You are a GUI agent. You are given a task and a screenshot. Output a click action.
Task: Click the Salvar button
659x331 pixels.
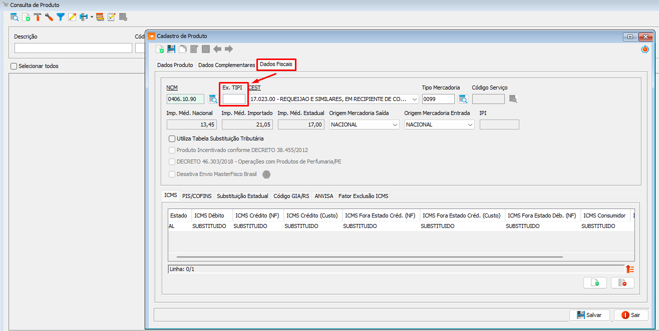click(x=589, y=315)
